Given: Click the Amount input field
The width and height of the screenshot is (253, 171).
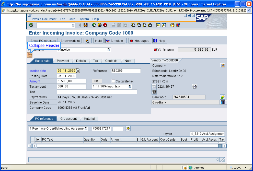Looking at the screenshot, I should point(72,81).
